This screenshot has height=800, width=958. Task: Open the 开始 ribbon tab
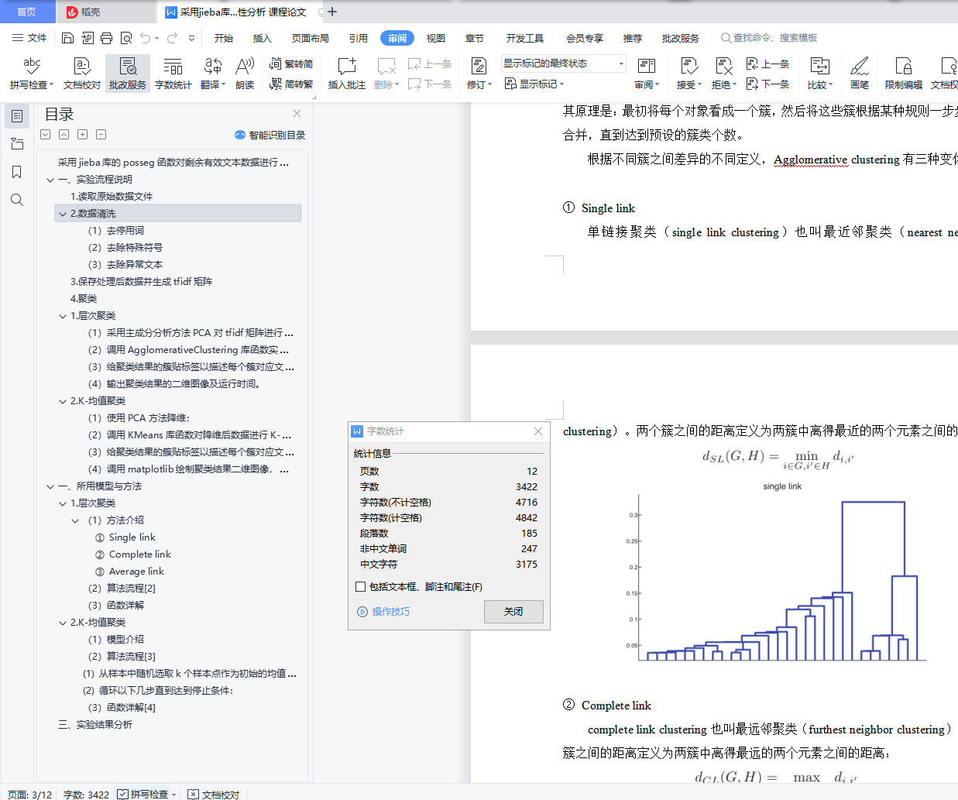[x=224, y=38]
